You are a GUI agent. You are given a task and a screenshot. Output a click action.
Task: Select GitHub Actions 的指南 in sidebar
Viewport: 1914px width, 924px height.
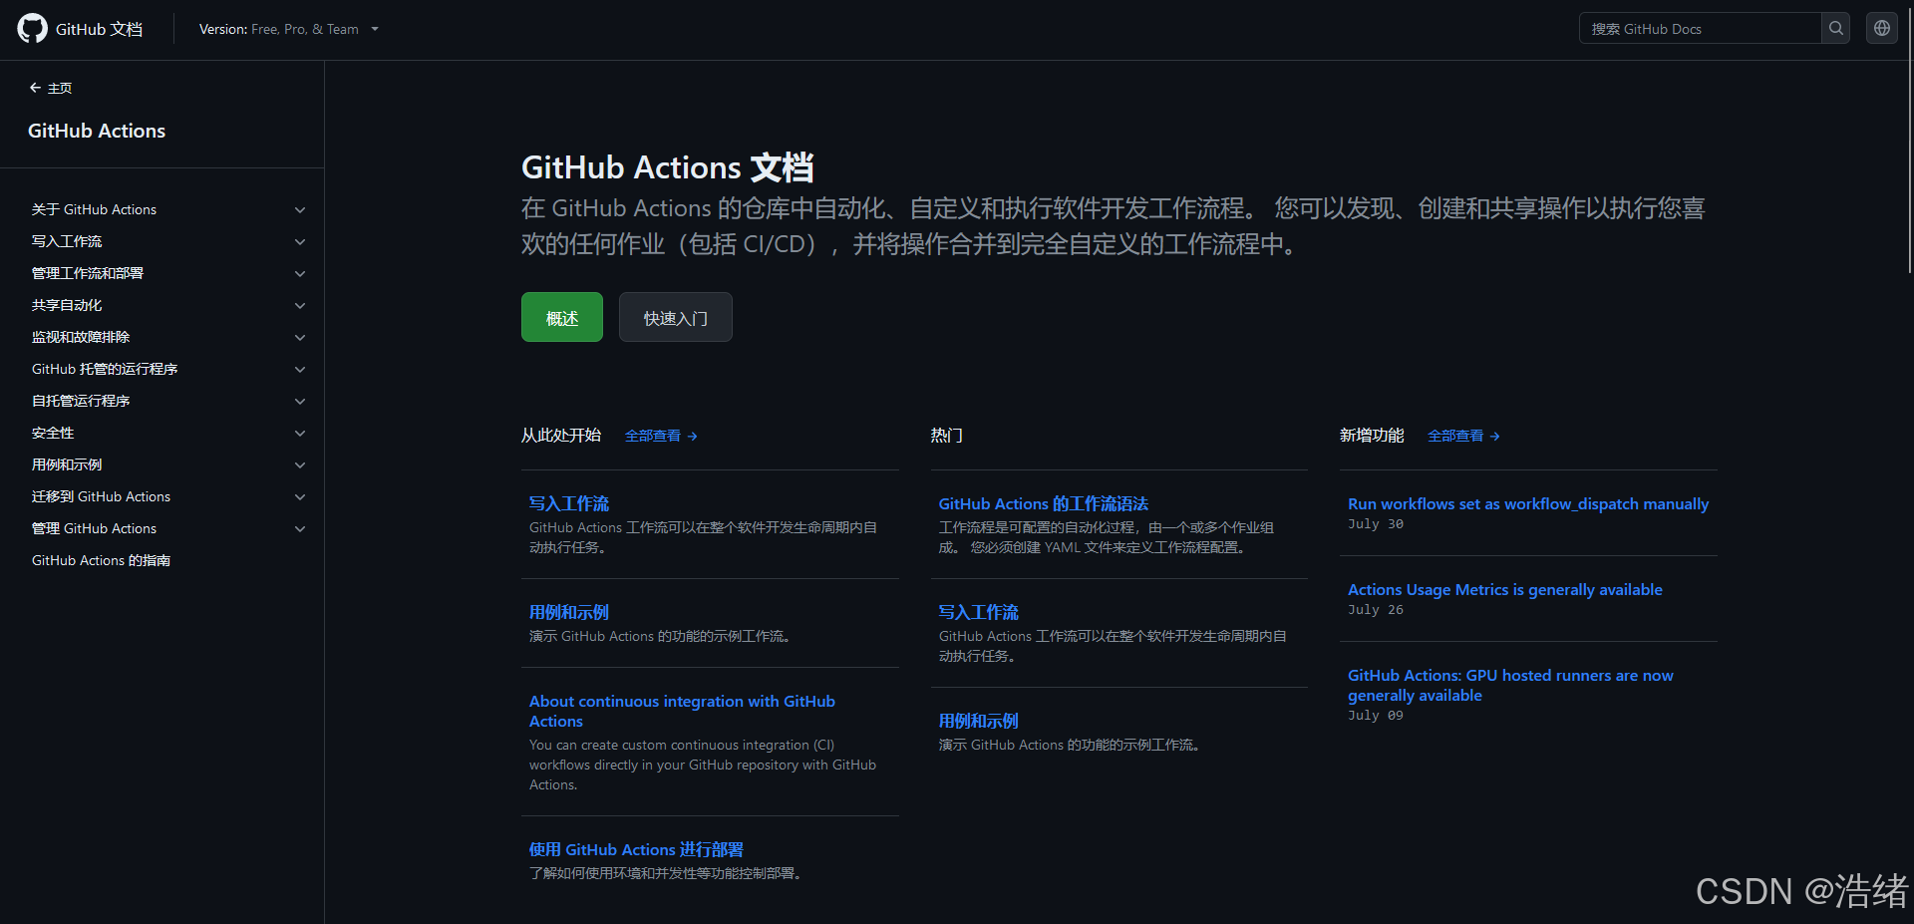[x=100, y=560]
